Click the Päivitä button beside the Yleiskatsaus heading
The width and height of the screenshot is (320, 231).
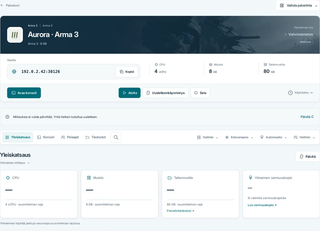pos(307,156)
